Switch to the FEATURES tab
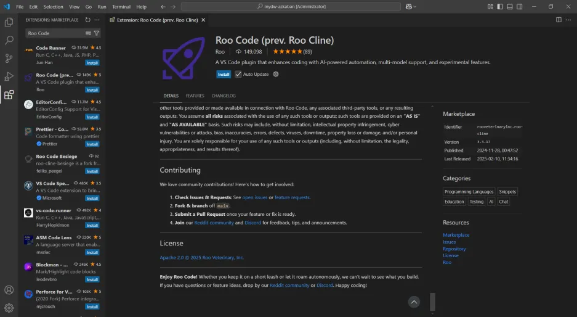Viewport: 577px width, 317px height. [195, 96]
